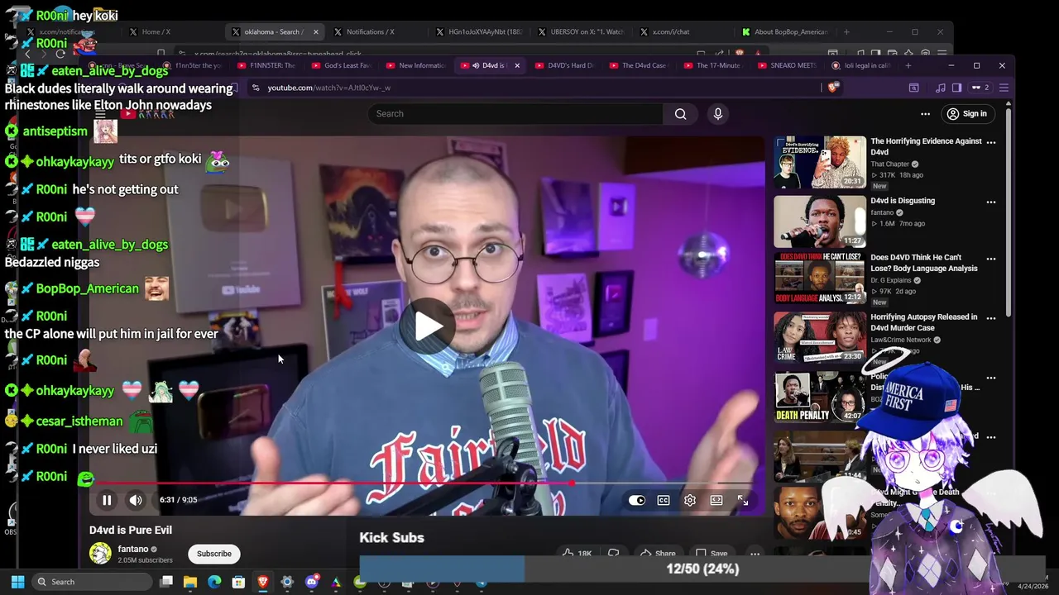Switch to 'New Information' tab

click(415, 65)
